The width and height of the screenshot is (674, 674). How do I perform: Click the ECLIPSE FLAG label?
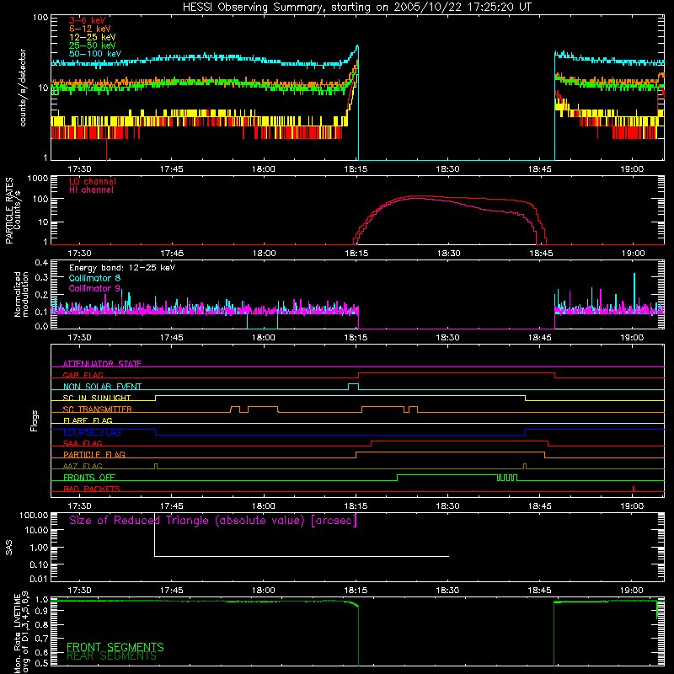coord(92,432)
